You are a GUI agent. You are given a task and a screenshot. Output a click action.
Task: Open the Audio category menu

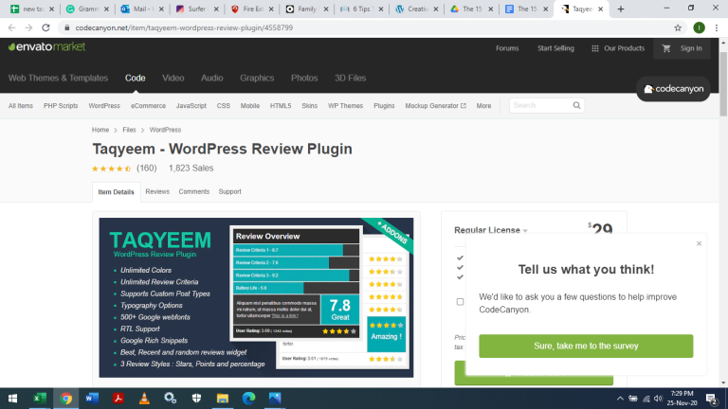click(211, 78)
